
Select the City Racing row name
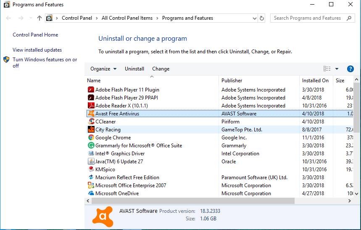tap(108, 130)
